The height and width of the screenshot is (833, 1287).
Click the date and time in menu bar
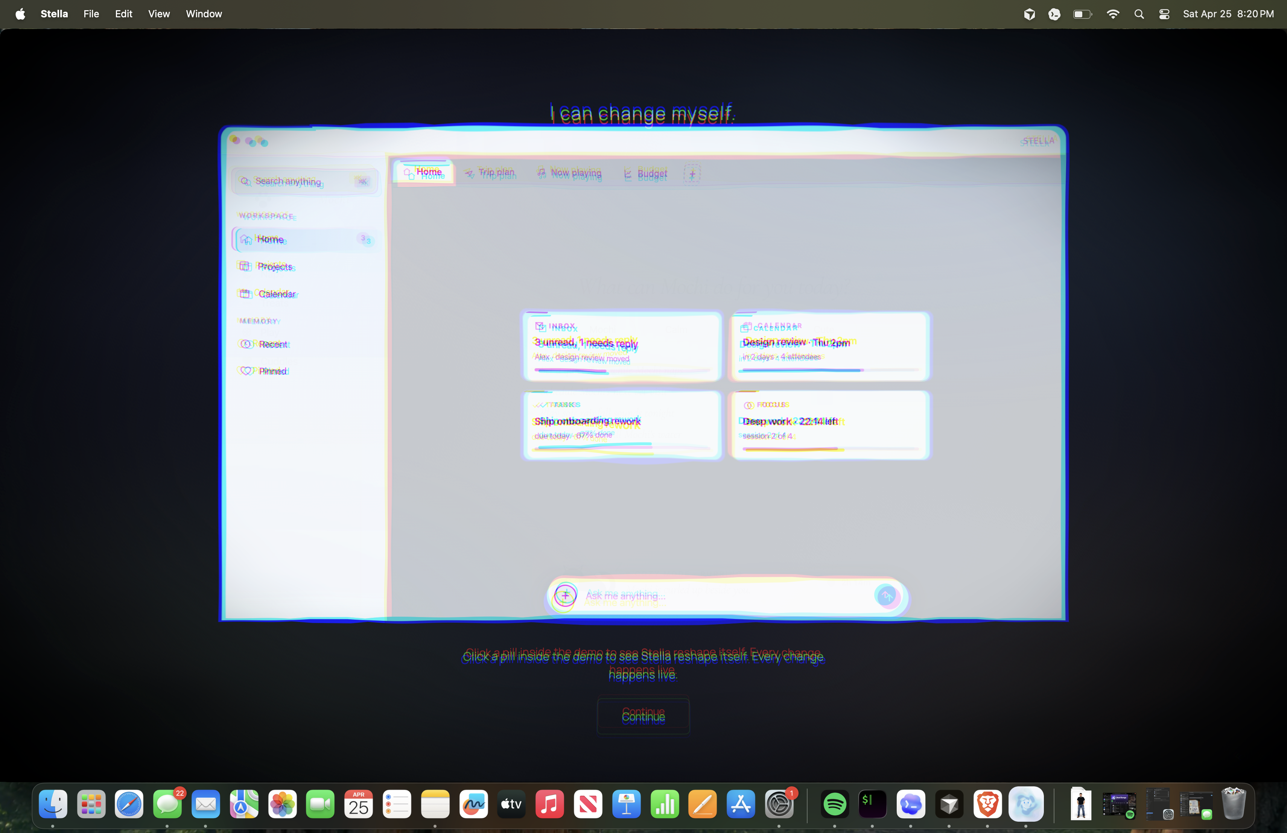1228,14
